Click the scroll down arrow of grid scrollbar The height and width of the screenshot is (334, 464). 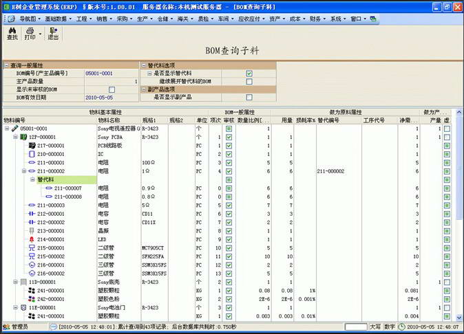pyautogui.click(x=459, y=318)
